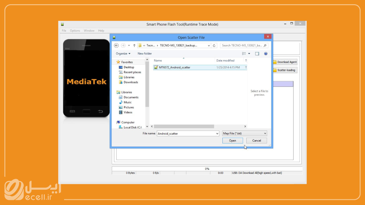This screenshot has height=205, width=365.
Task: Select Favorites in navigation pane
Action: coord(127,62)
